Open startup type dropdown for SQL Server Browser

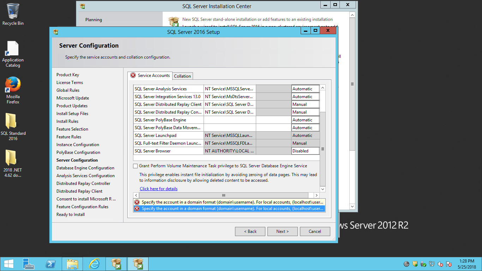(x=305, y=151)
